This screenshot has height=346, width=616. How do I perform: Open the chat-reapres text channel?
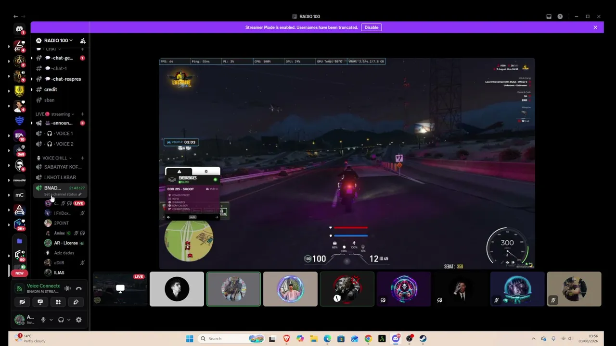[60, 79]
